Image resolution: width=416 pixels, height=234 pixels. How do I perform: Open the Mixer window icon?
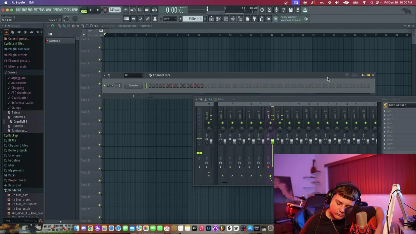click(233, 19)
